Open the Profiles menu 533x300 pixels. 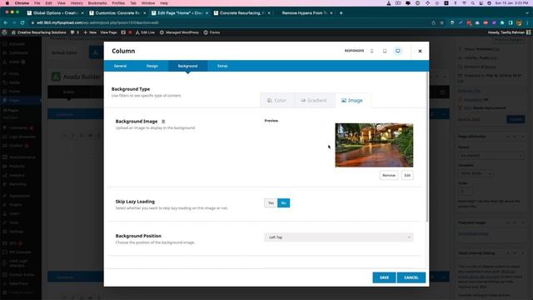[x=118, y=3]
